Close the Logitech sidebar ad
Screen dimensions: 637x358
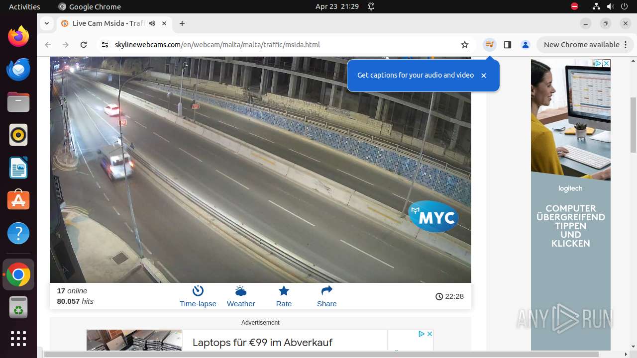(607, 63)
